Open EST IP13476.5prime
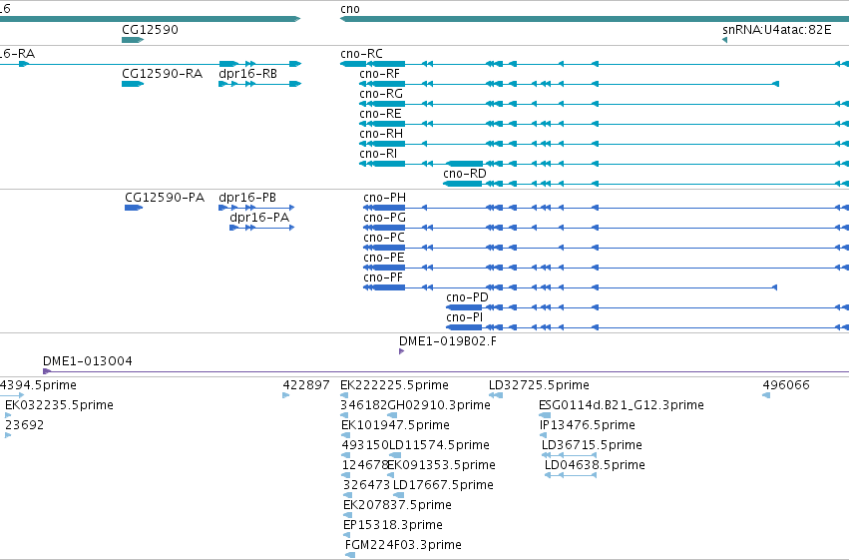 click(x=588, y=425)
